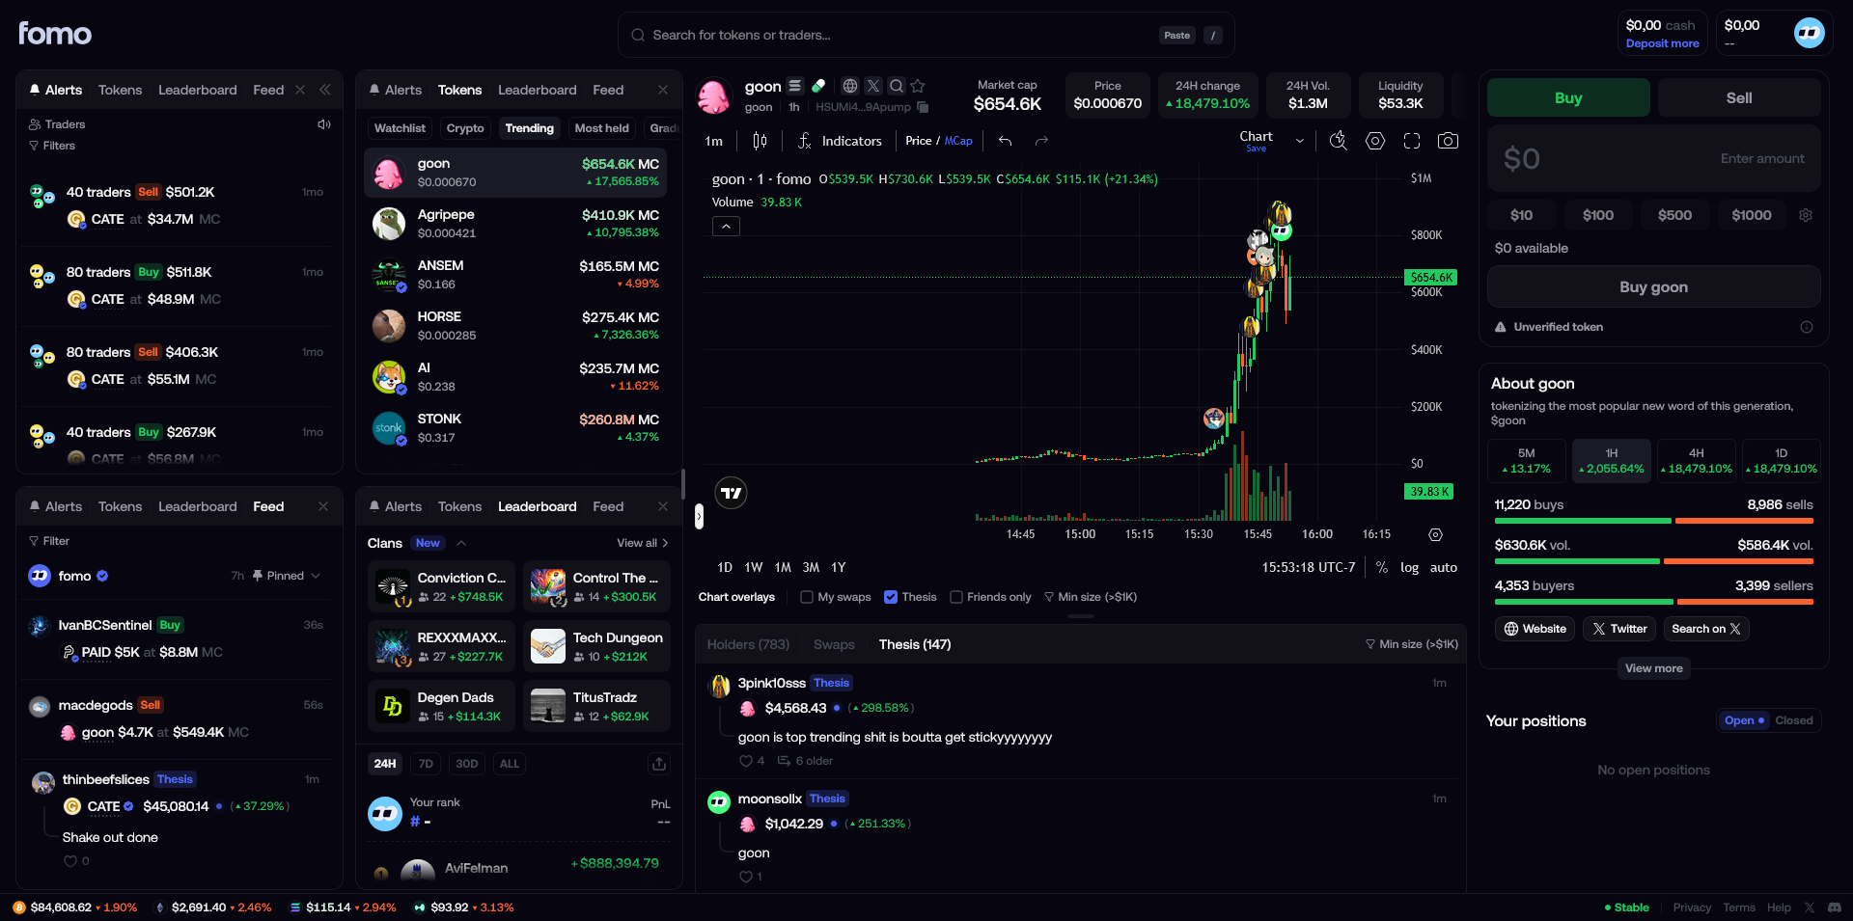Open Discord icon in footer

tap(1834, 907)
